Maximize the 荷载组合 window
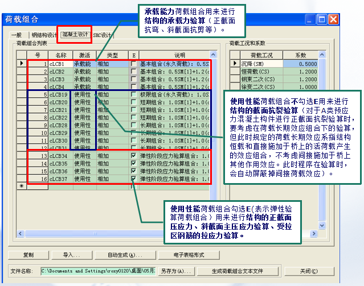This screenshot has height=286, width=364. [x=322, y=19]
